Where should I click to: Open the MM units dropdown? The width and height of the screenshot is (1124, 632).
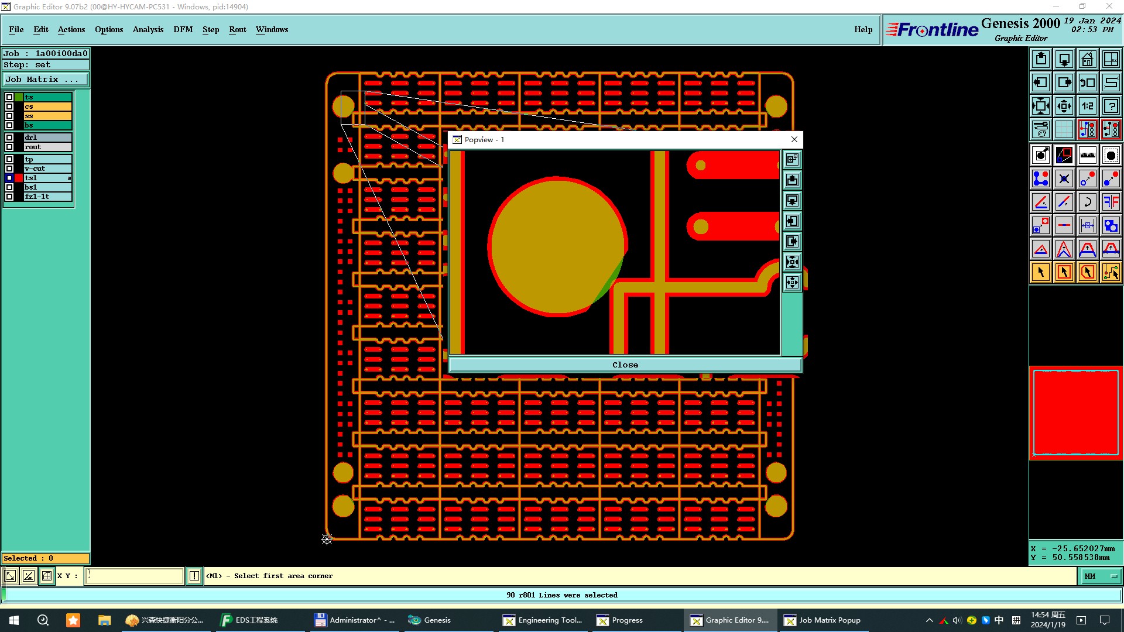pyautogui.click(x=1101, y=576)
